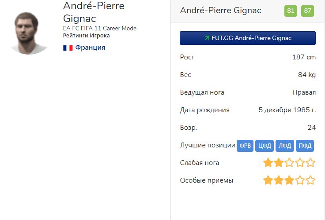Click the date of birth value
Screen dimensions: 325x220
(287, 110)
